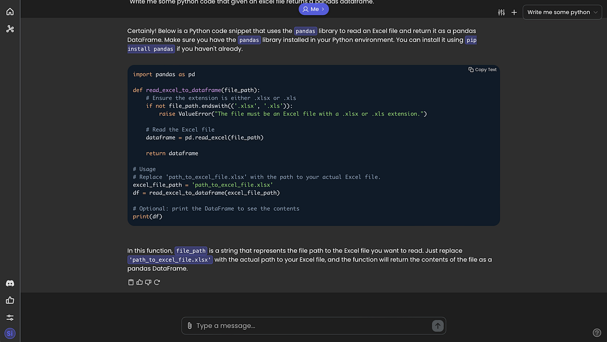Viewport: 607px width, 342px height.
Task: Expand the "Me" persona selector
Action: 314,9
